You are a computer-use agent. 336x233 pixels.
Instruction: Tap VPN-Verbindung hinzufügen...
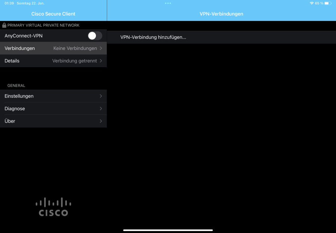click(x=221, y=37)
